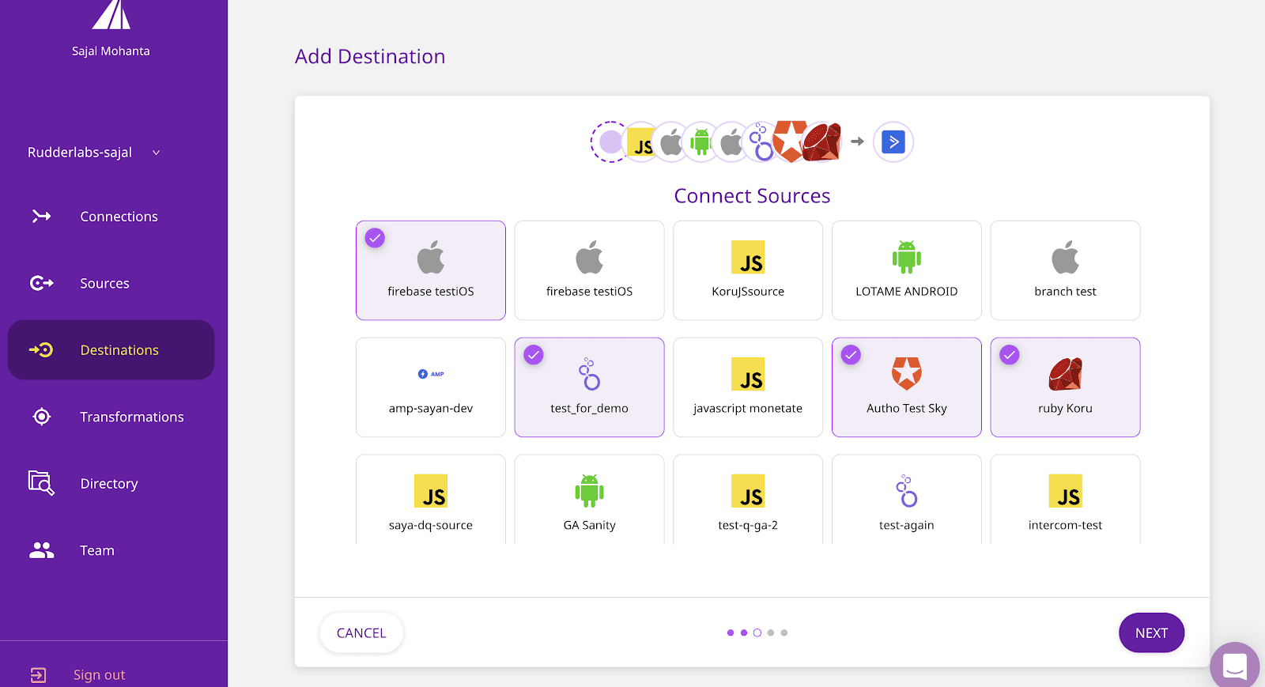Select the KoruJSsource card

(x=748, y=270)
